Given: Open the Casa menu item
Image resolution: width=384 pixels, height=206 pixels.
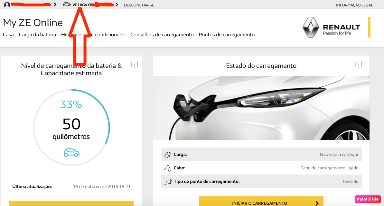Looking at the screenshot, I should click(x=8, y=35).
